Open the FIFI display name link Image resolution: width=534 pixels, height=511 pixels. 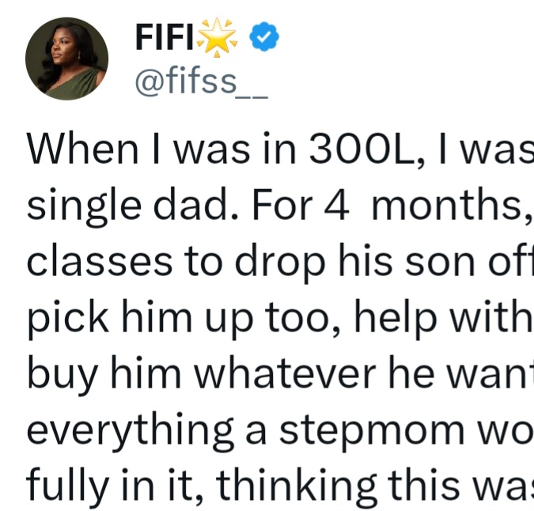168,38
